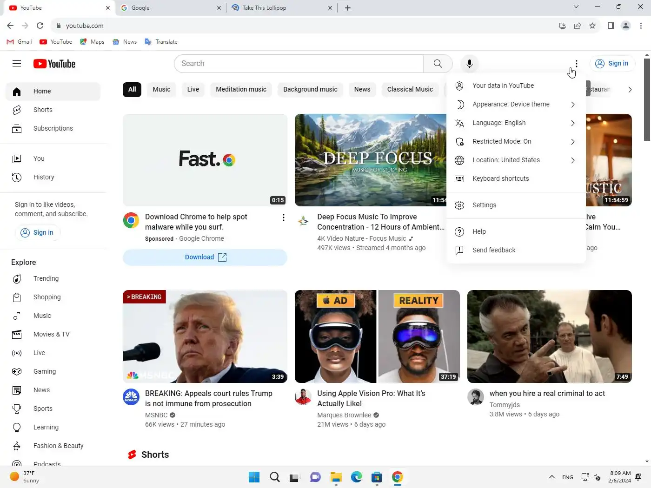Open Sports in Explore
The width and height of the screenshot is (651, 488).
coord(53,409)
